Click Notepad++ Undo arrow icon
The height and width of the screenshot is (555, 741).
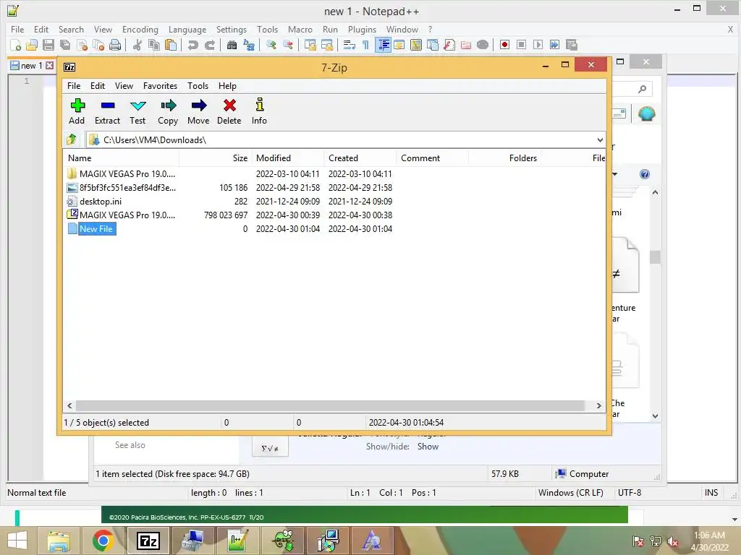[192, 45]
